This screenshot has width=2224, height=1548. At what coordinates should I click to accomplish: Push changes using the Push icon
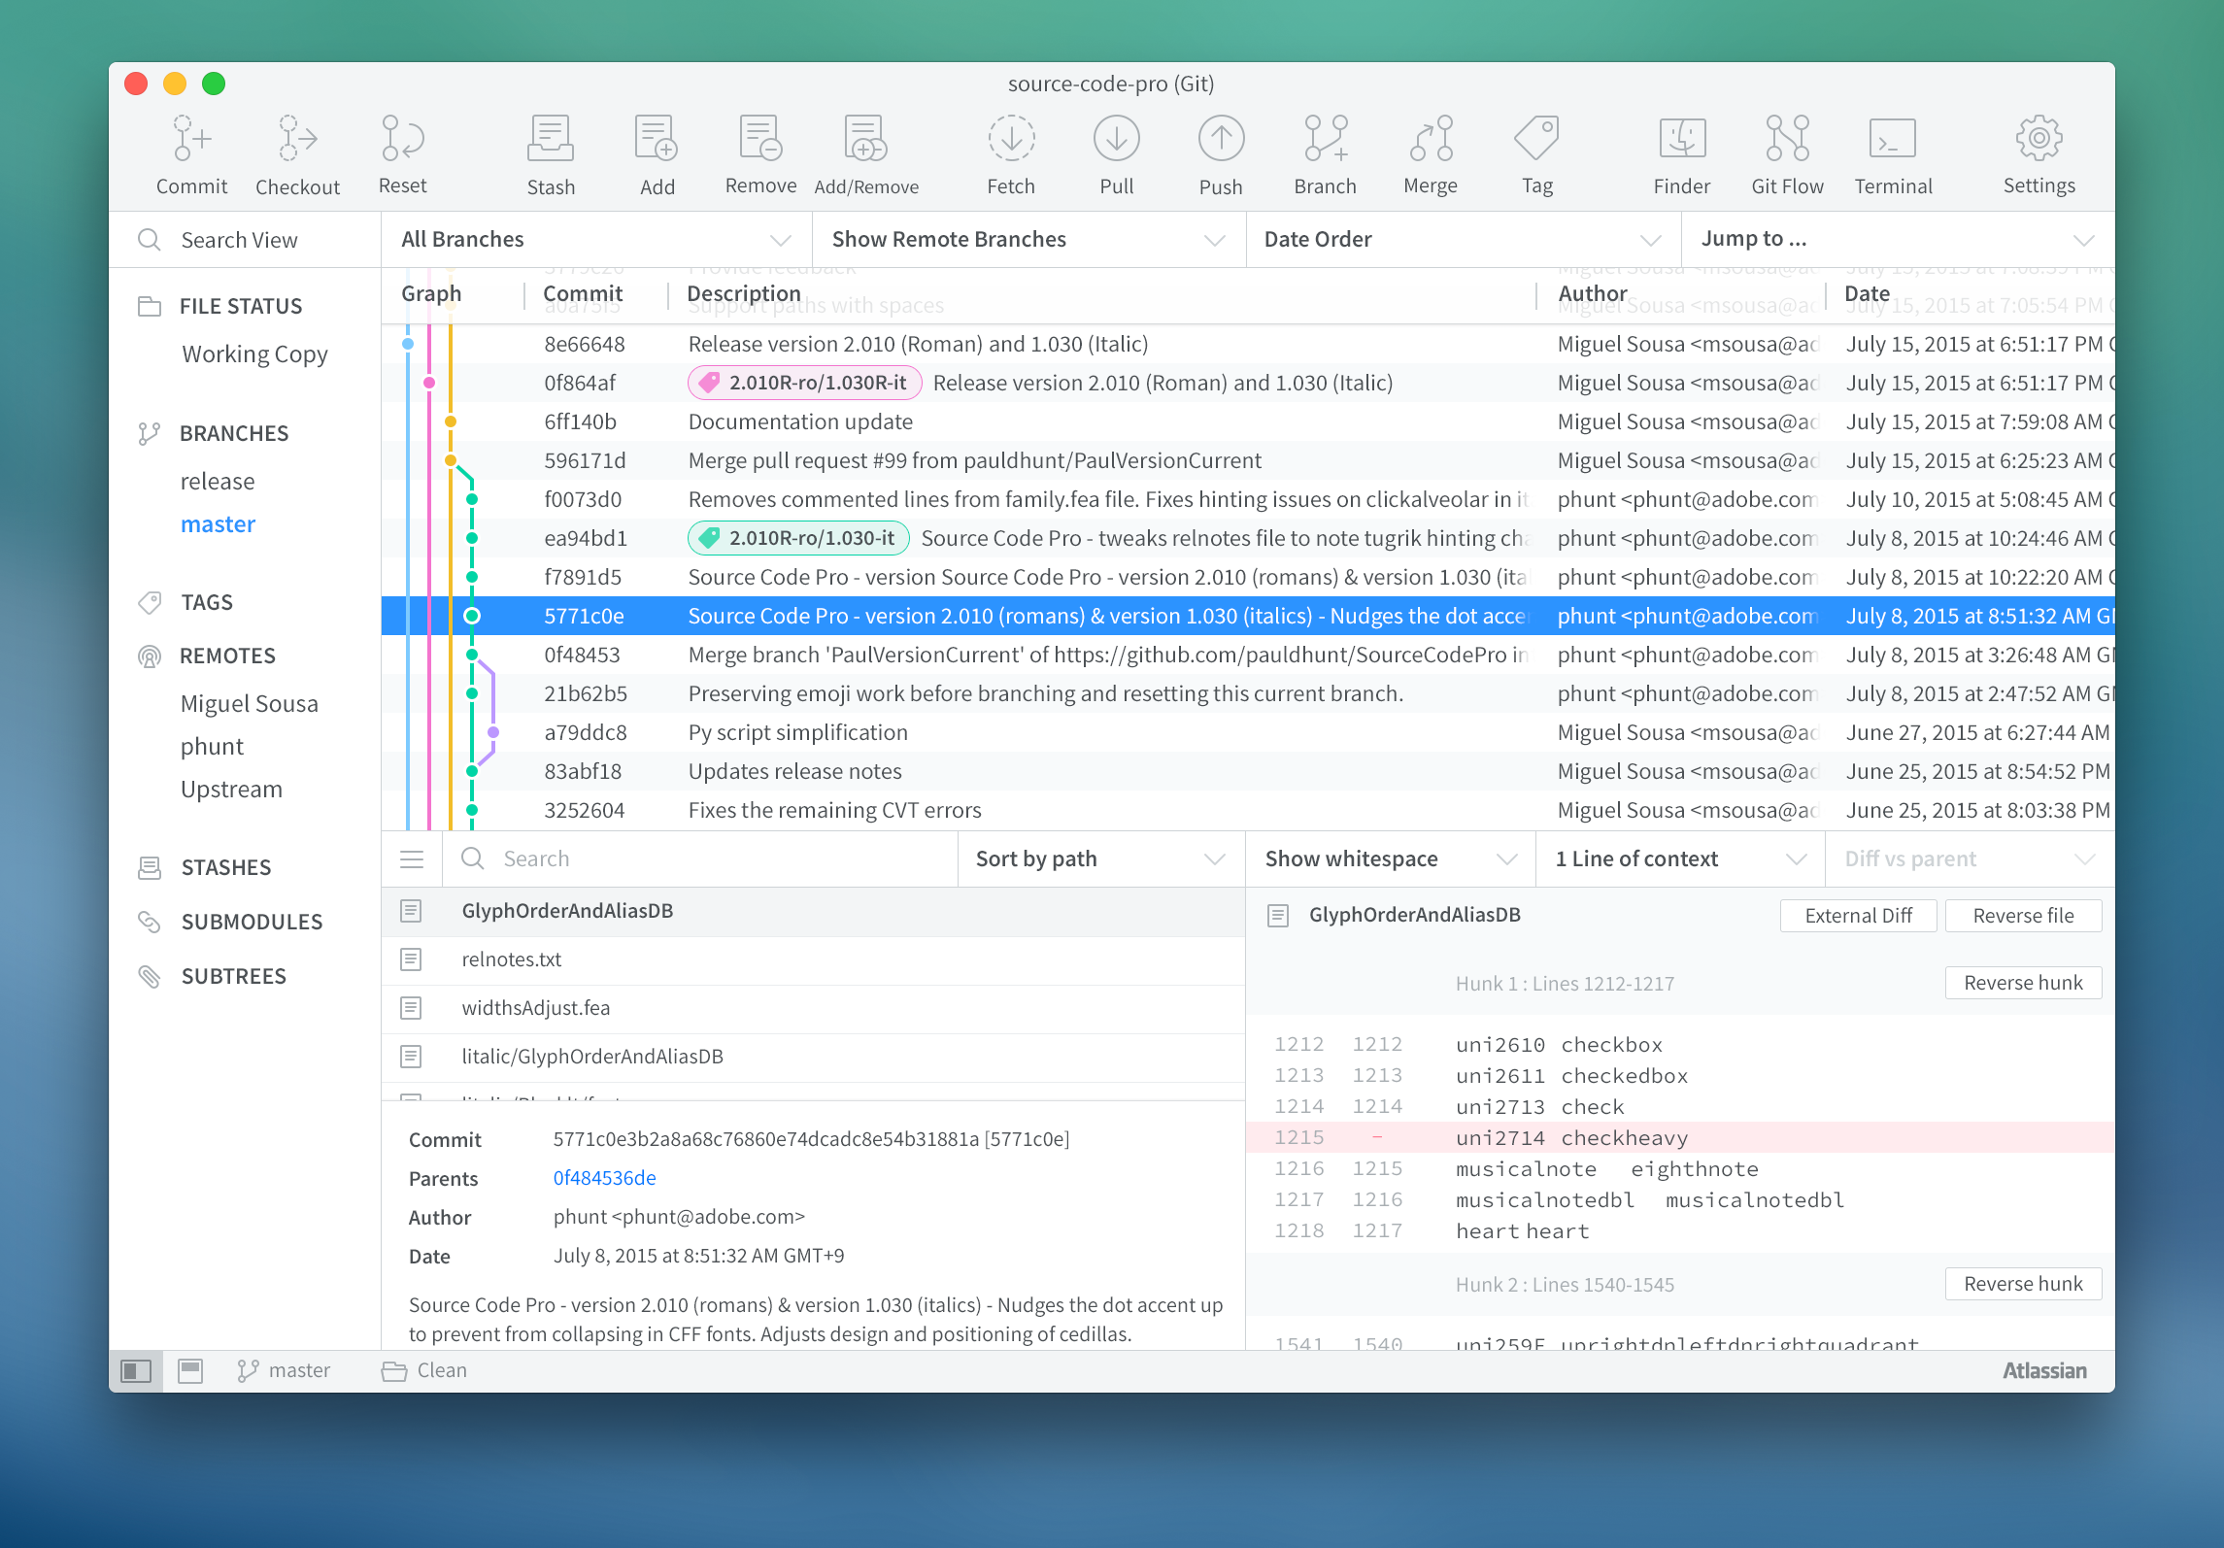(1221, 138)
